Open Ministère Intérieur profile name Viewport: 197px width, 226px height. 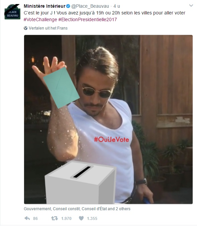point(44,6)
